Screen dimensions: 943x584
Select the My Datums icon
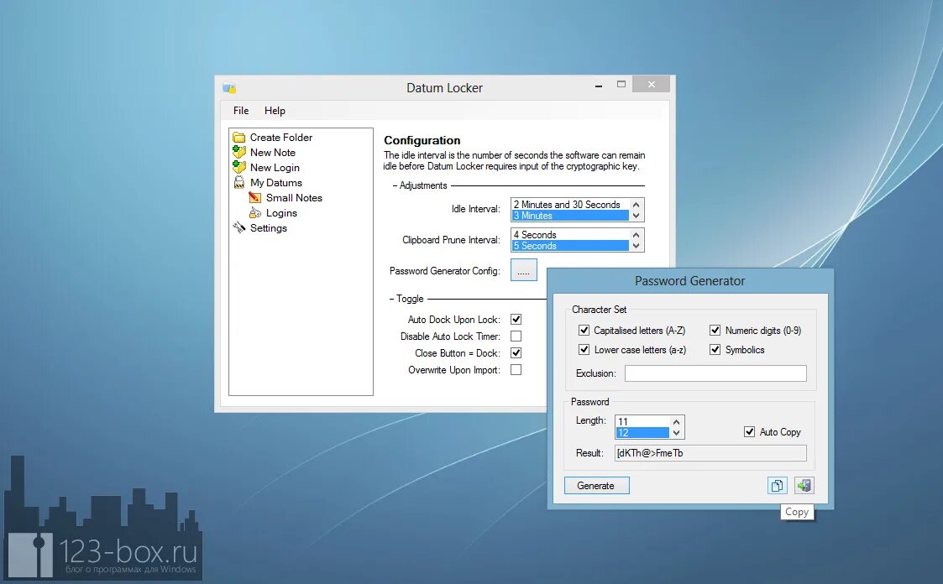point(239,183)
